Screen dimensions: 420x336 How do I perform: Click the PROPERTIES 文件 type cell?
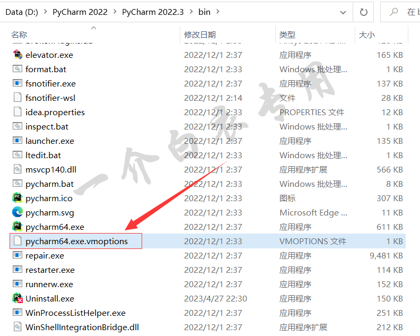tap(312, 113)
